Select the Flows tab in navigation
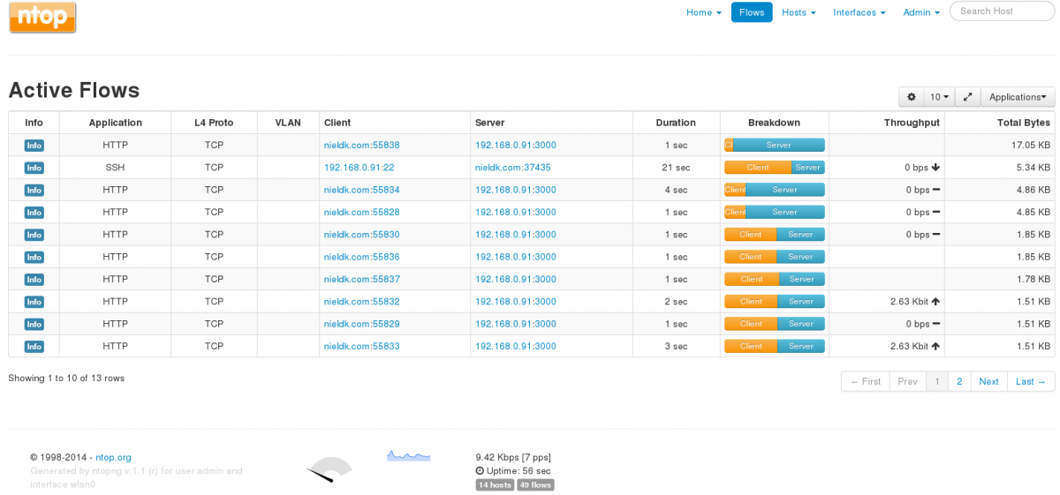The image size is (1060, 495). coord(752,12)
